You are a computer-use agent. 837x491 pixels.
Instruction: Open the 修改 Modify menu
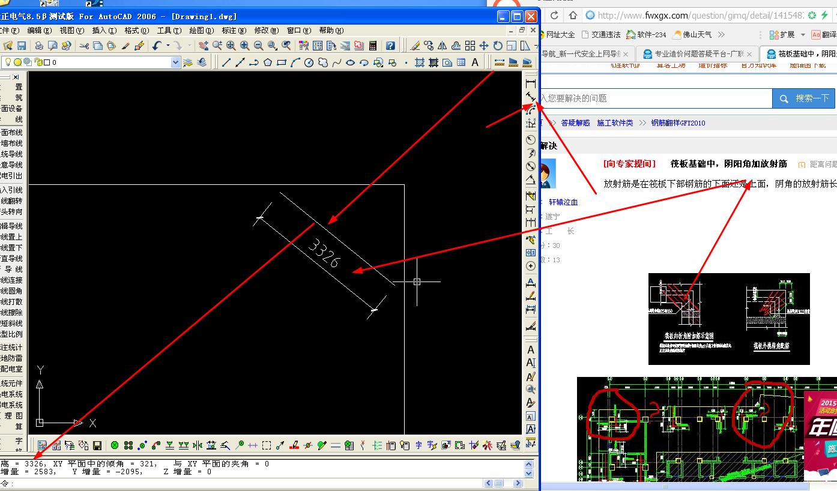pyautogui.click(x=267, y=30)
